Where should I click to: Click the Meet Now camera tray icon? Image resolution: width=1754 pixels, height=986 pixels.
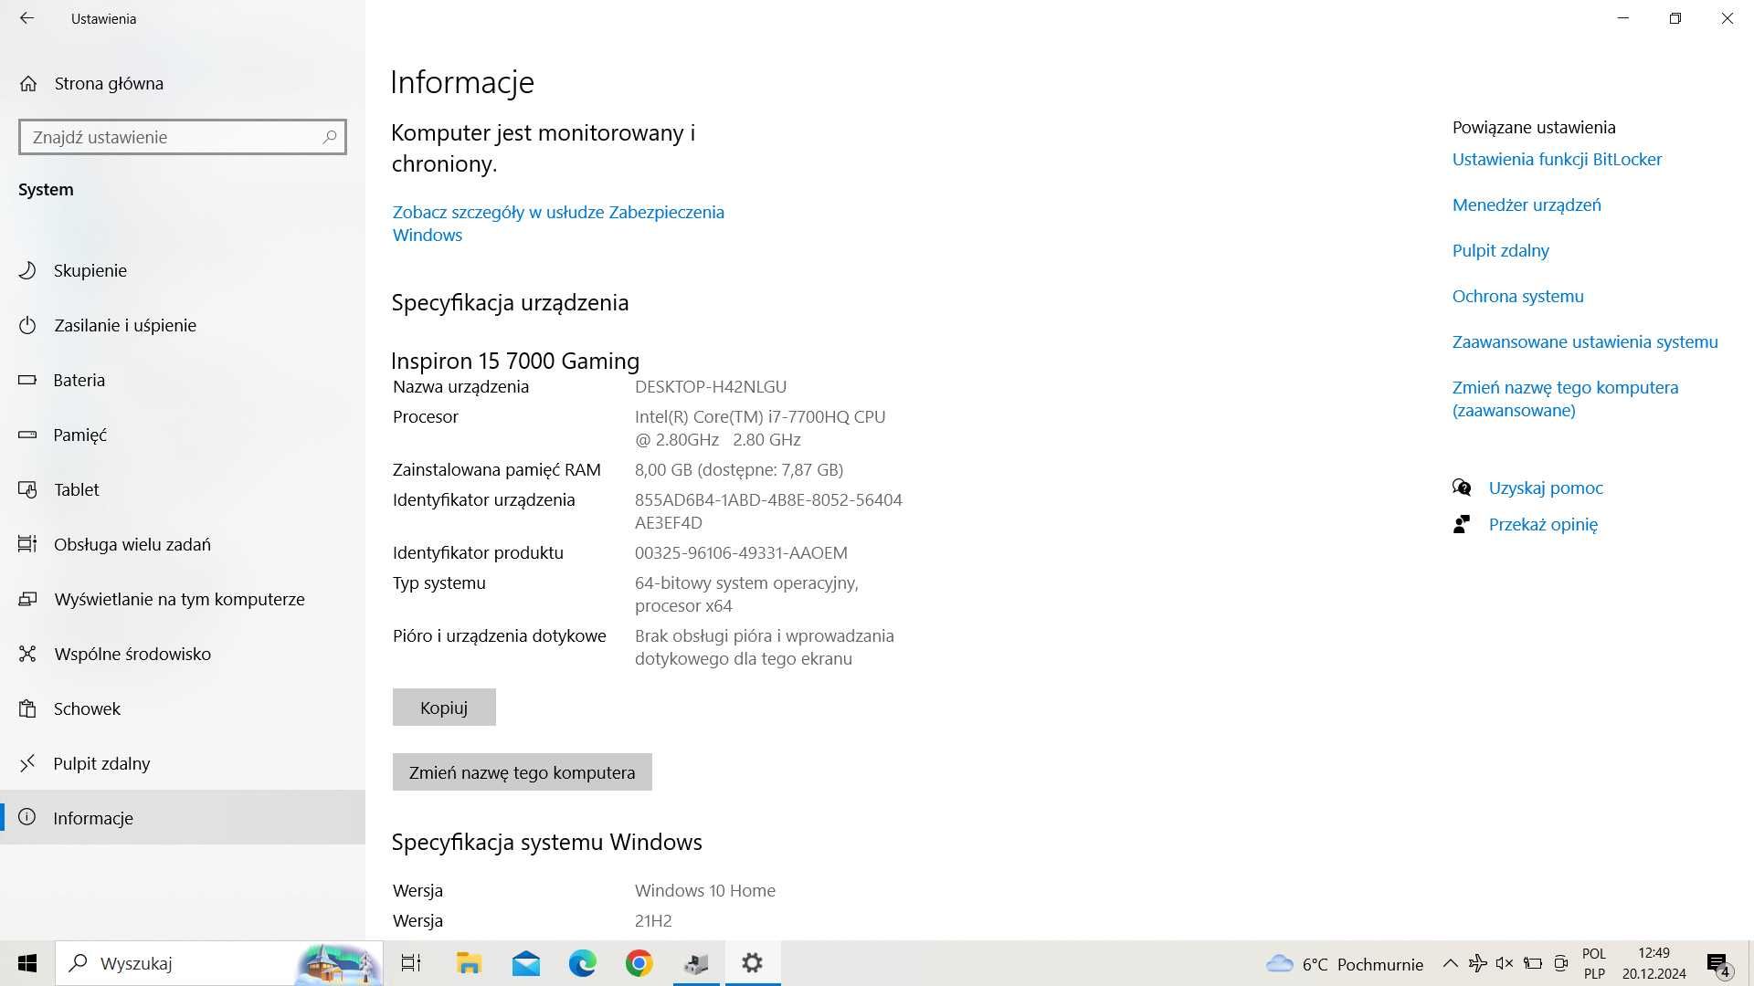[1561, 963]
